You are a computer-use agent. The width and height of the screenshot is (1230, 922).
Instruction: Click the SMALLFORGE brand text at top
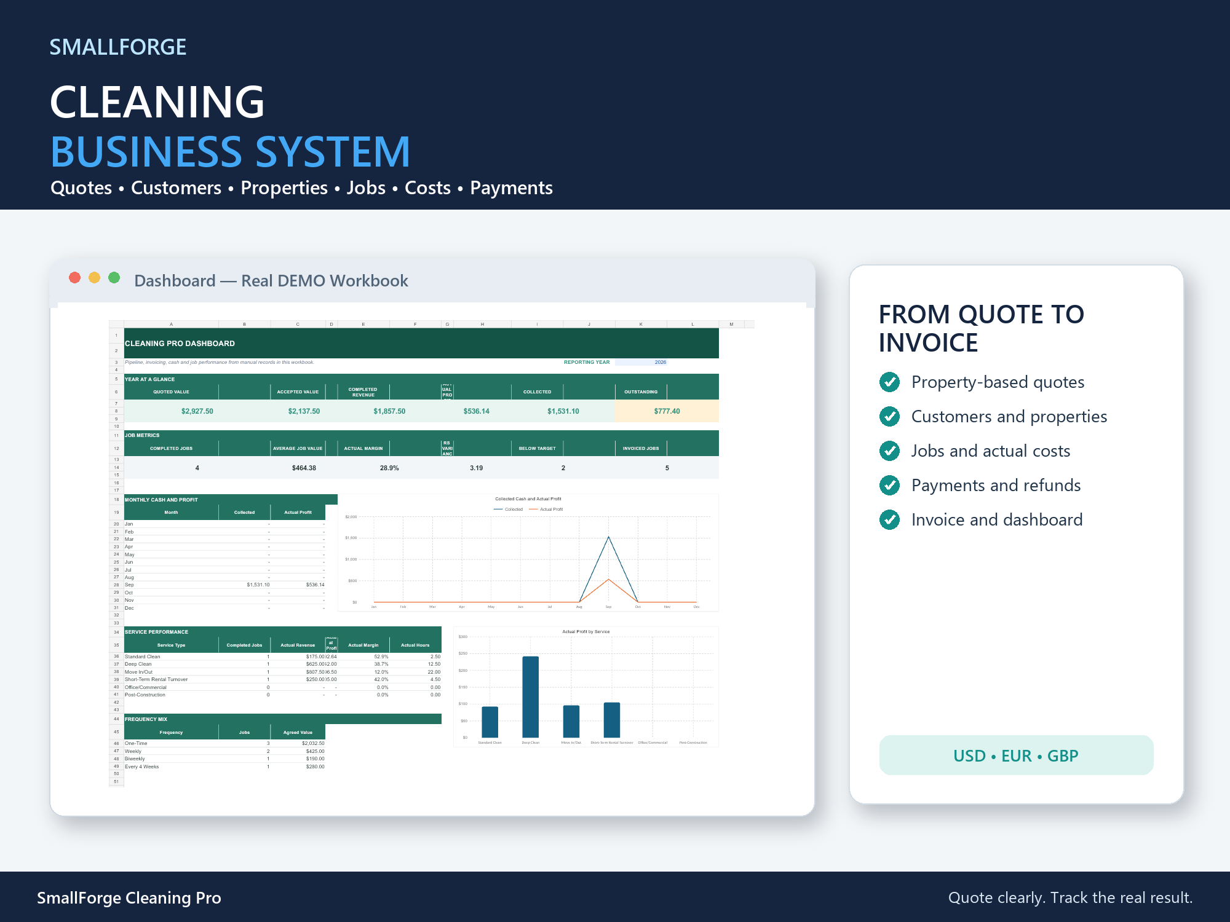[x=118, y=47]
